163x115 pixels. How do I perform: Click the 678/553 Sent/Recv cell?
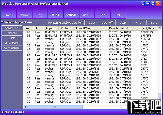[146, 36]
